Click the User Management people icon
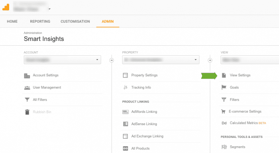 tap(27, 88)
